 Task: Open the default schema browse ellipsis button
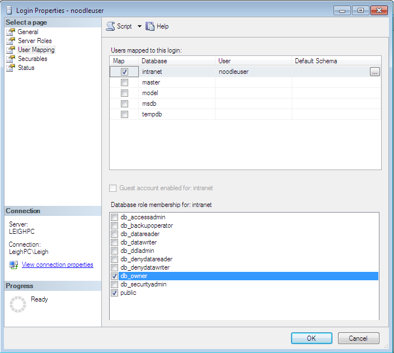374,72
